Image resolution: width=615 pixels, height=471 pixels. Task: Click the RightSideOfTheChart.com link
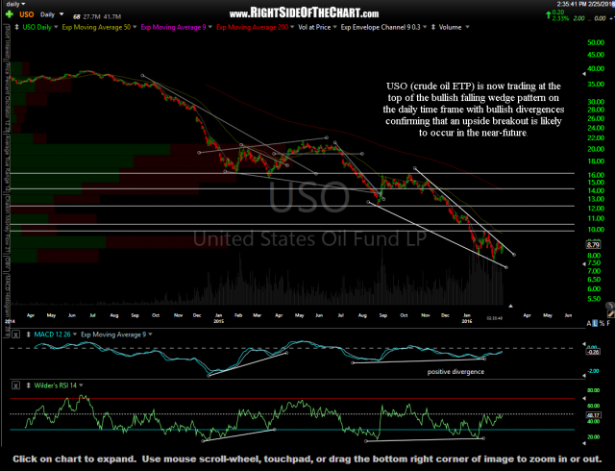[x=304, y=13]
